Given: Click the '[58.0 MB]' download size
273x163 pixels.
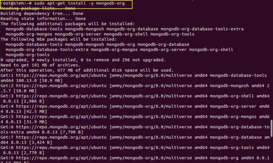Looking at the screenshot, I should [25, 91].
